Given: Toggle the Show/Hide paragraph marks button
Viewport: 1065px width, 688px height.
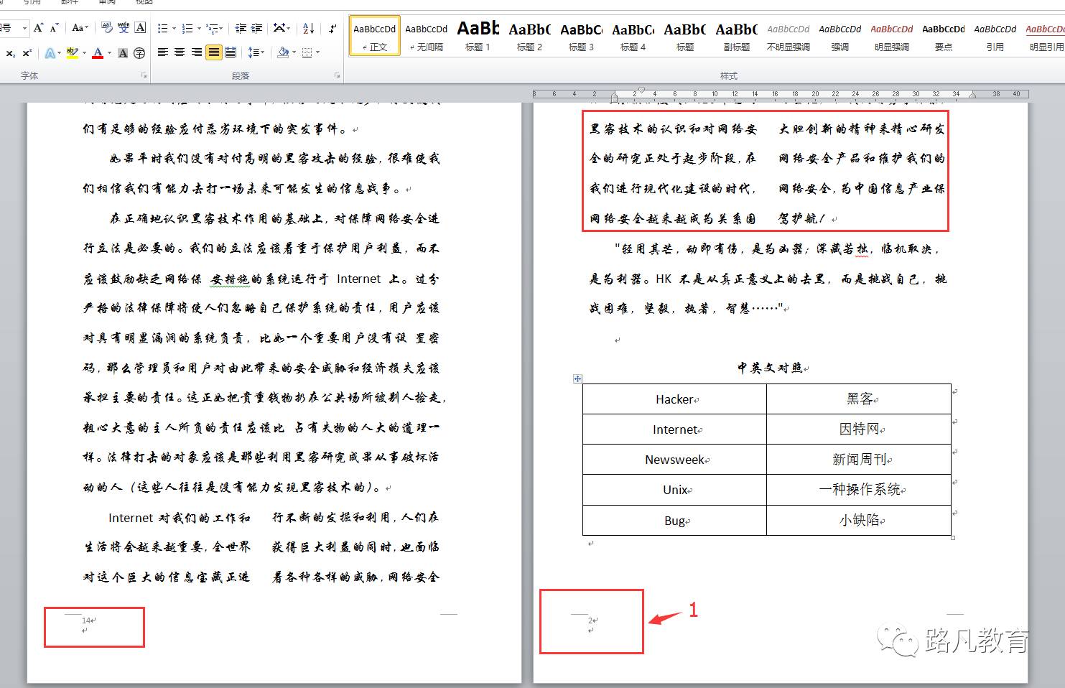Looking at the screenshot, I should click(332, 28).
